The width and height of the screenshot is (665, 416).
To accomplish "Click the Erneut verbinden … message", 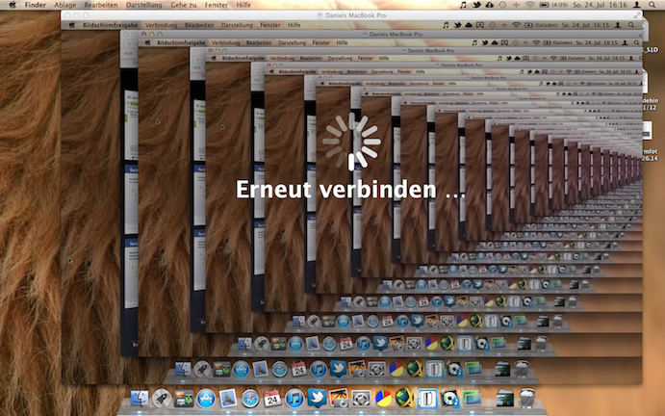I will point(350,190).
